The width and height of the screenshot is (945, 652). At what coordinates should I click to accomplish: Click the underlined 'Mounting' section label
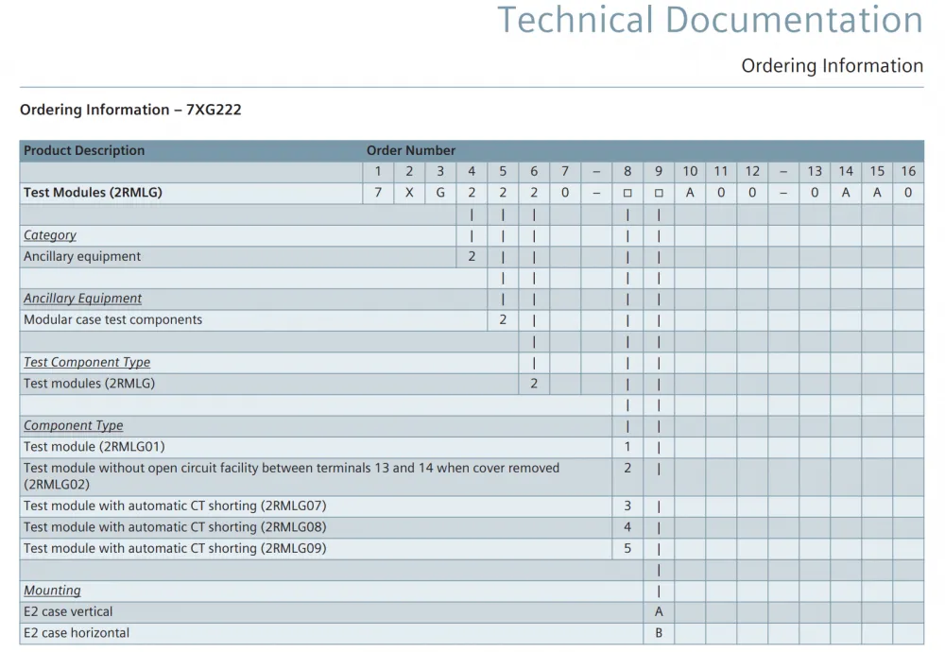pos(52,591)
